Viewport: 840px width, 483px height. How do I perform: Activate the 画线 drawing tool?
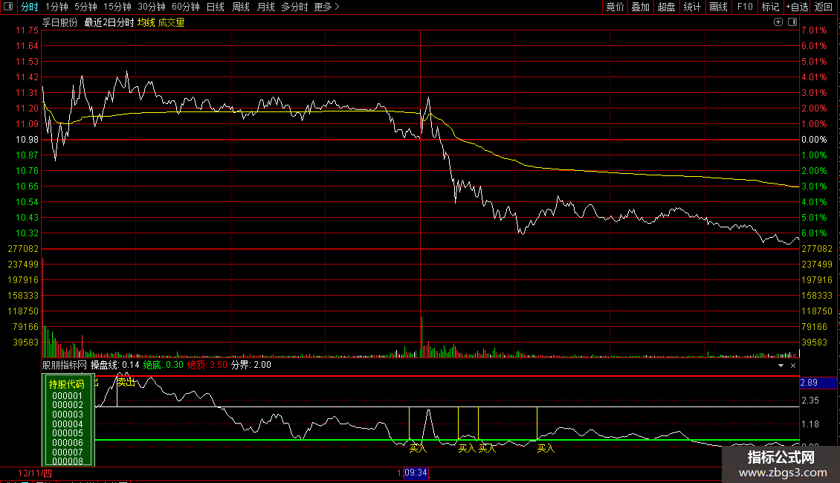718,7
